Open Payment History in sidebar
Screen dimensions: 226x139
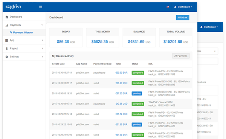tap(21, 32)
